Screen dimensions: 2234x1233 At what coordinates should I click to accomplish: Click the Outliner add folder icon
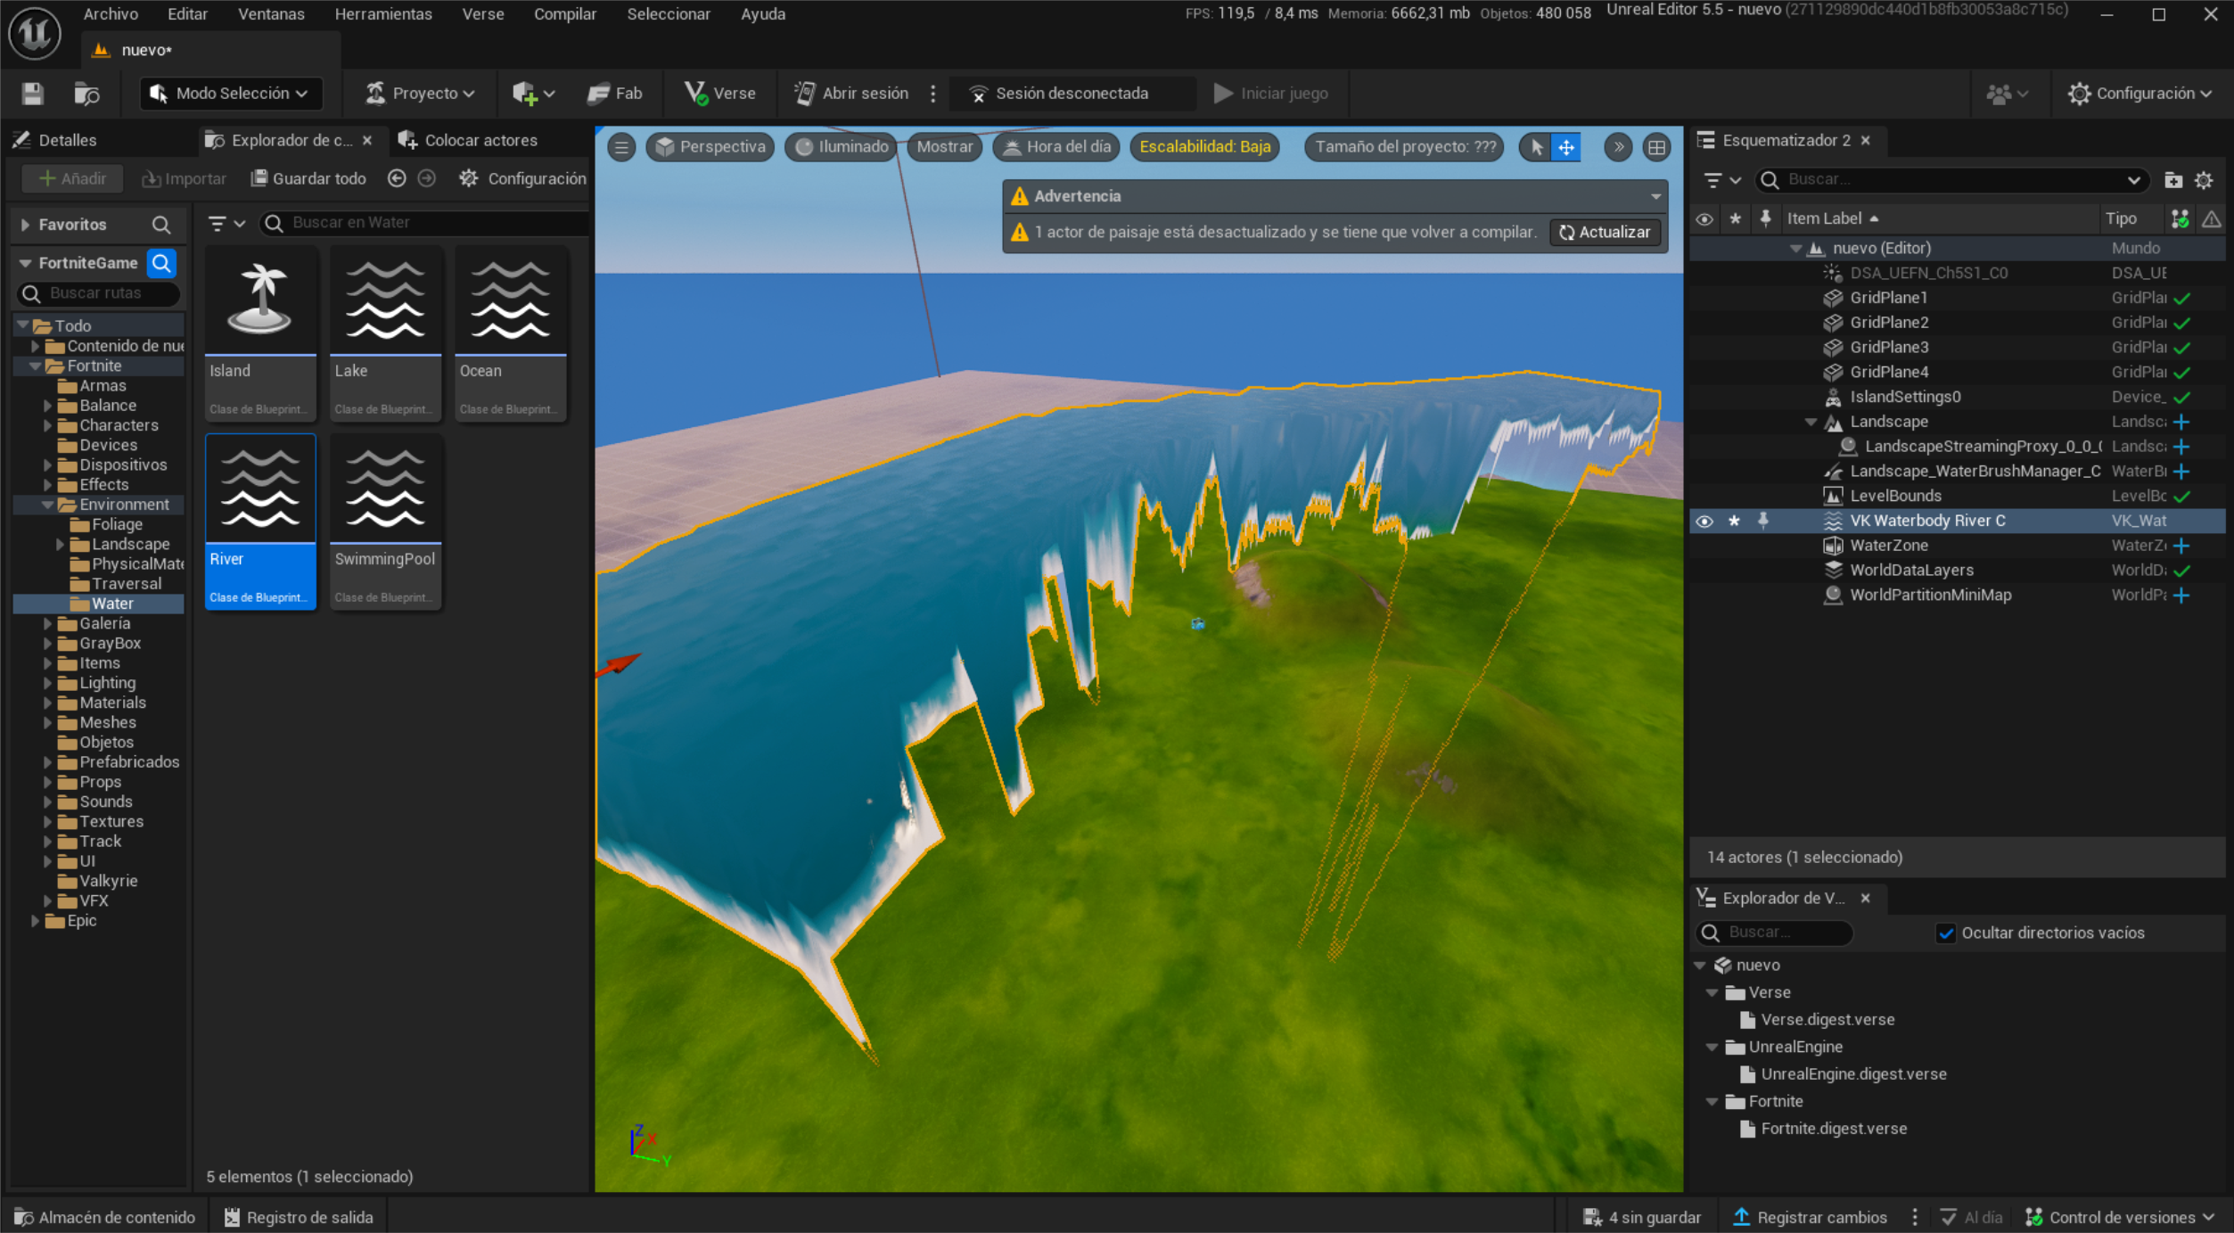[2173, 180]
